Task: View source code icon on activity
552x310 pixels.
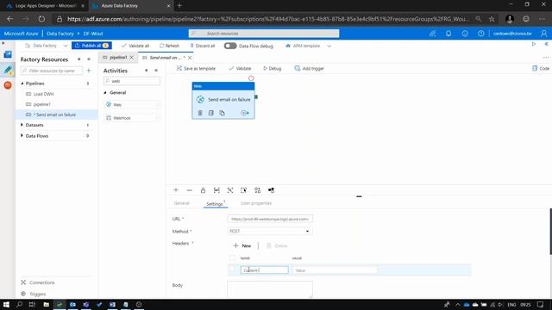Action: tap(210, 113)
